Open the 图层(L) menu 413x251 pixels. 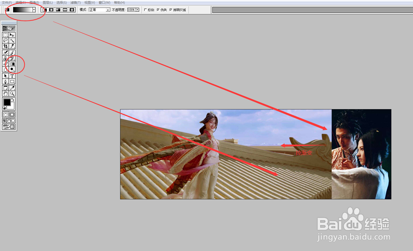[x=48, y=3]
